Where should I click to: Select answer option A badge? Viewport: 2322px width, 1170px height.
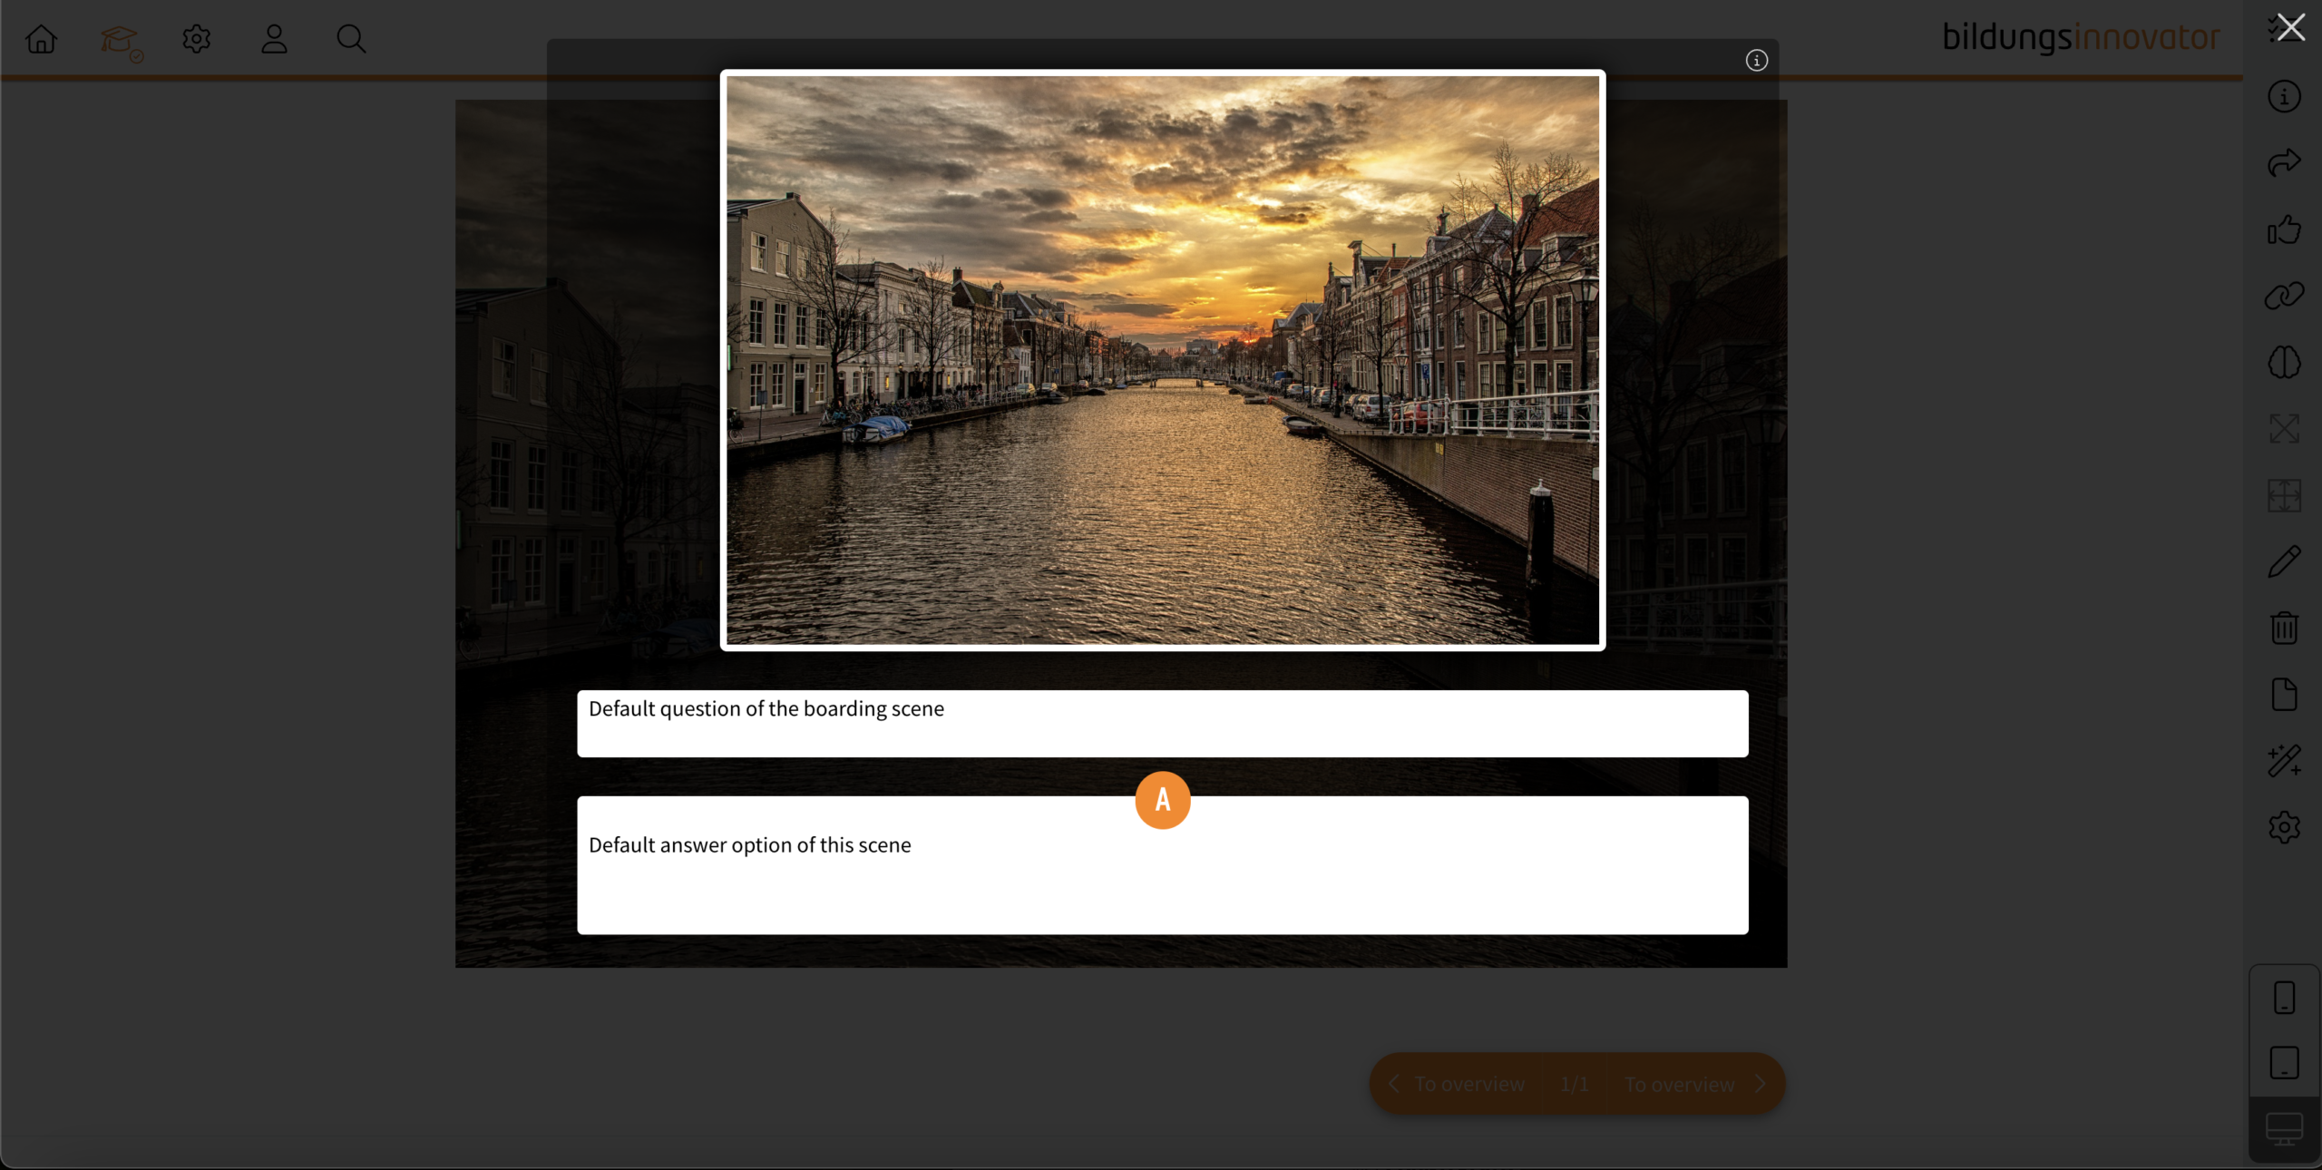point(1162,800)
